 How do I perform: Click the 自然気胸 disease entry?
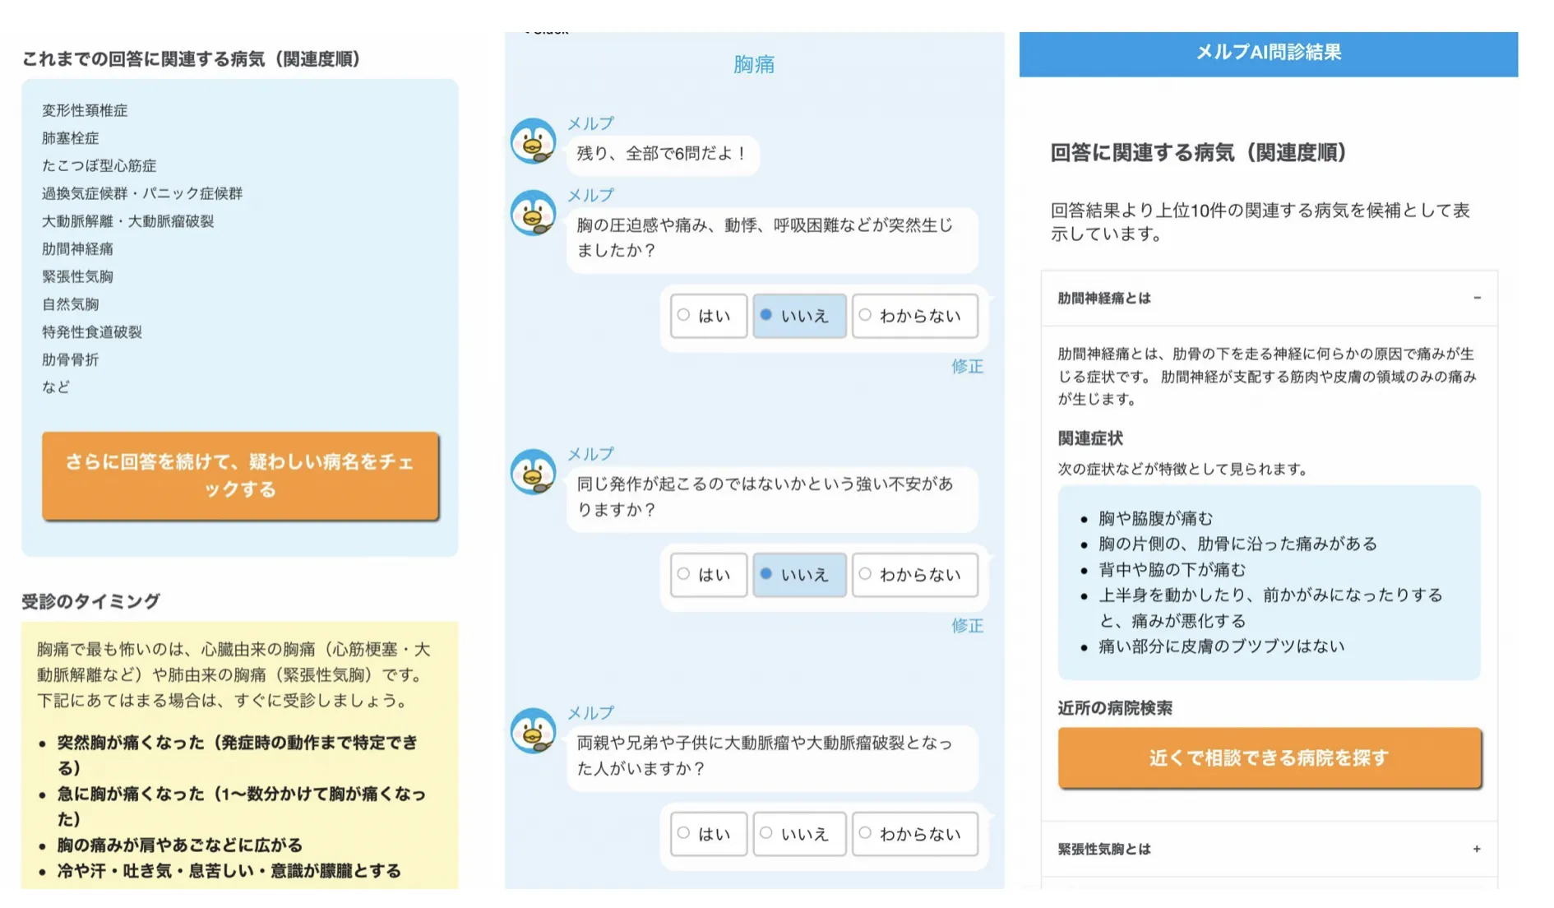click(x=70, y=304)
